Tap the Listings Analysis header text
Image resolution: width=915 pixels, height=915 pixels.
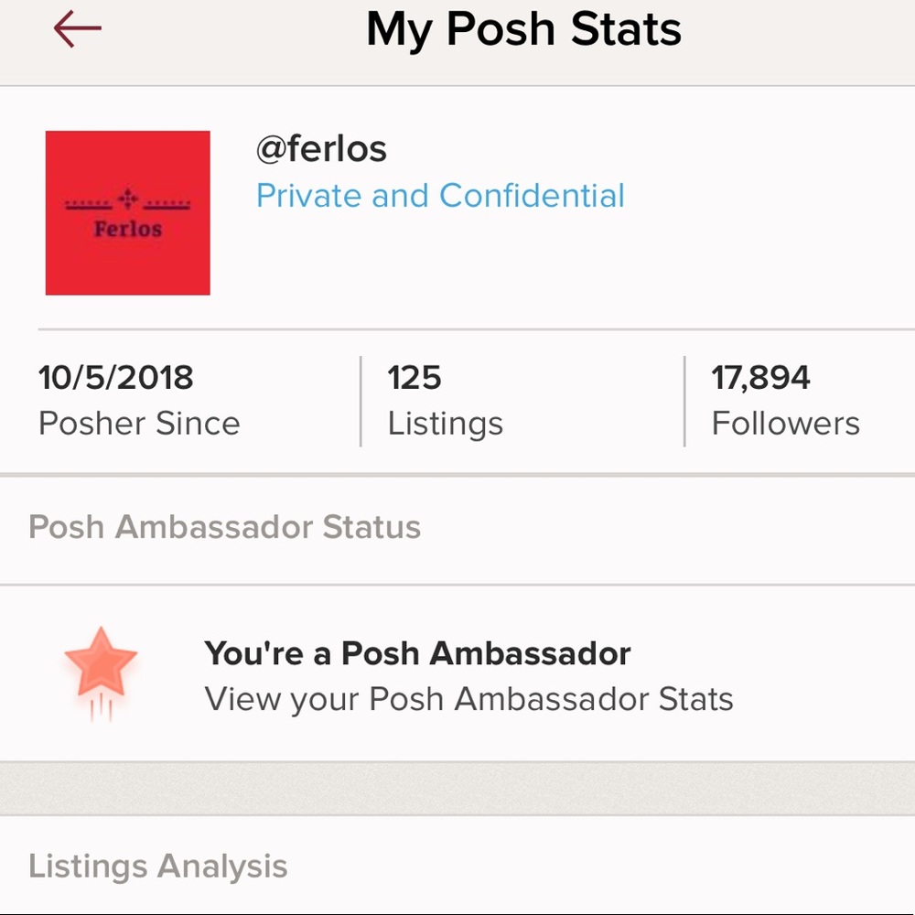157,865
